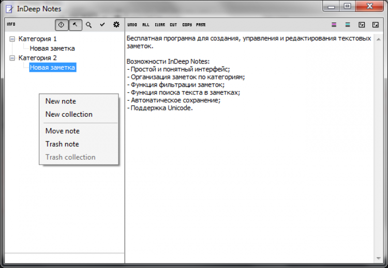Toggle the exclamation mark filter icon
Image resolution: width=388 pixels, height=268 pixels.
tap(62, 25)
